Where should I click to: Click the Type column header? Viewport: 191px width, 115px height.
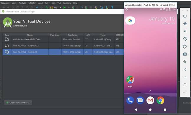point(7,35)
